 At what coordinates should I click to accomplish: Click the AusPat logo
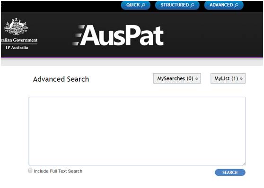click(x=118, y=35)
